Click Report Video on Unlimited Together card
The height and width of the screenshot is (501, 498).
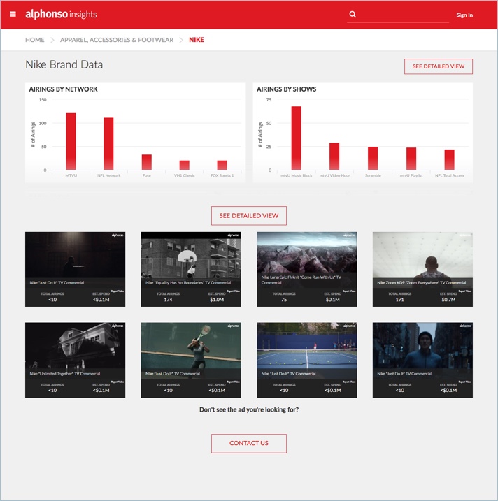pos(118,382)
